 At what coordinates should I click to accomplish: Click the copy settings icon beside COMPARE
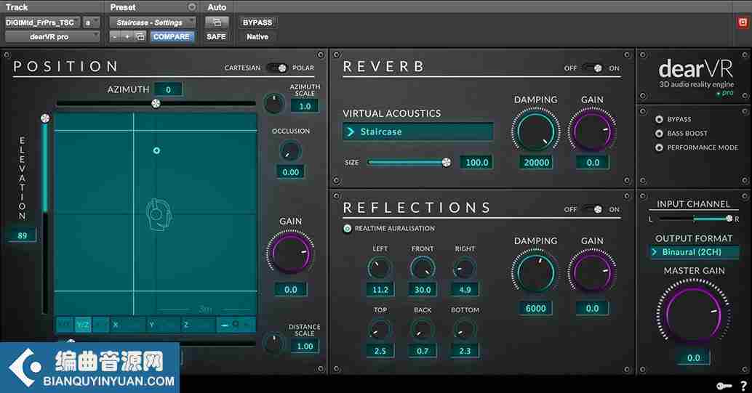pos(140,36)
